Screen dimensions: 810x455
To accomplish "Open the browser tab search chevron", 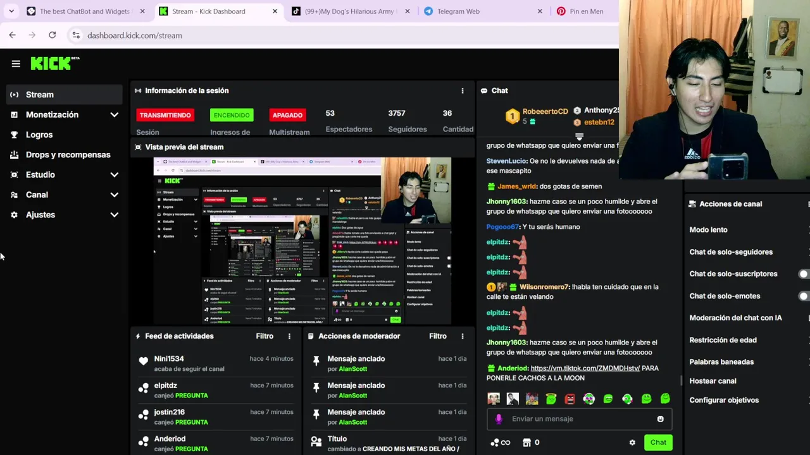I will [x=11, y=11].
